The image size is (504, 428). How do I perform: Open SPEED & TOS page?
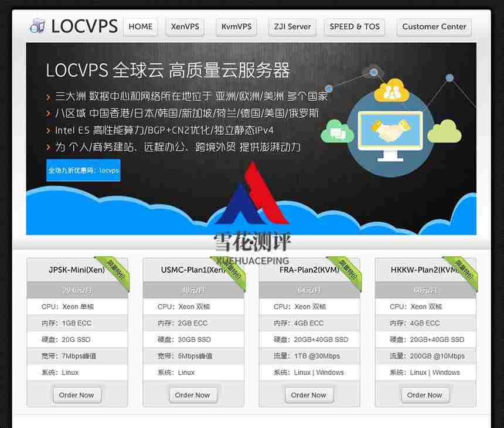[355, 27]
